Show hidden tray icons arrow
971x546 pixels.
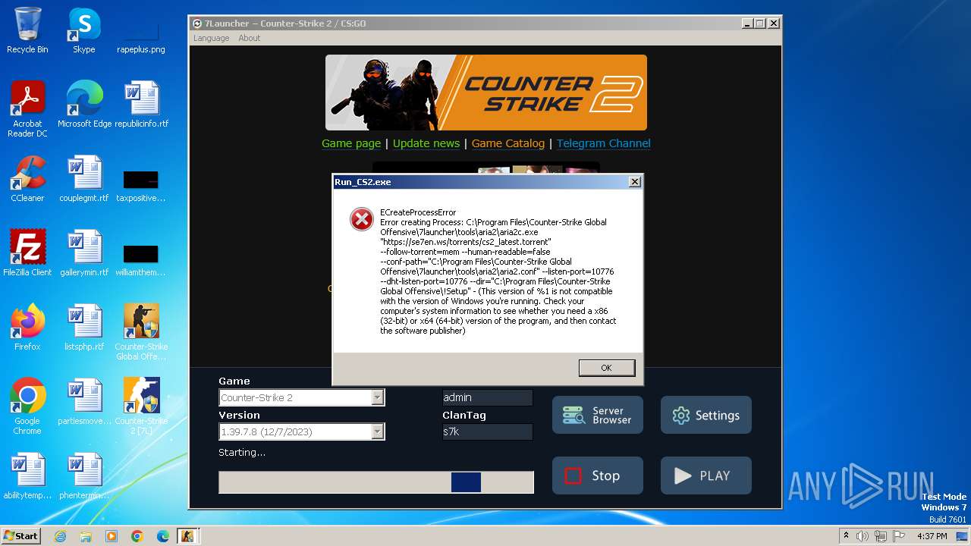(846, 536)
